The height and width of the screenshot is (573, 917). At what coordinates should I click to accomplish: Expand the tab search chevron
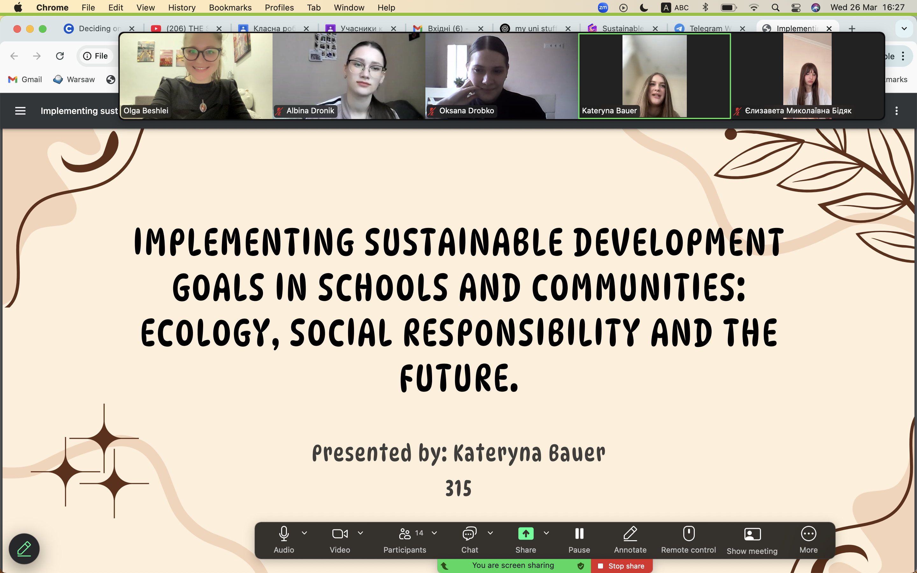coord(904,28)
